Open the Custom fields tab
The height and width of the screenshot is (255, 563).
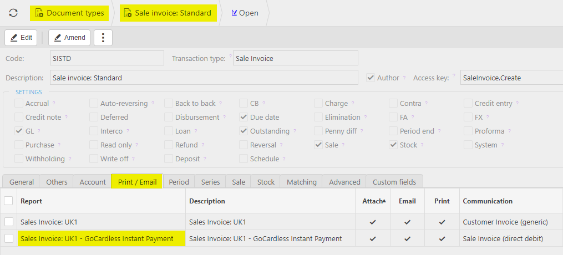click(394, 182)
